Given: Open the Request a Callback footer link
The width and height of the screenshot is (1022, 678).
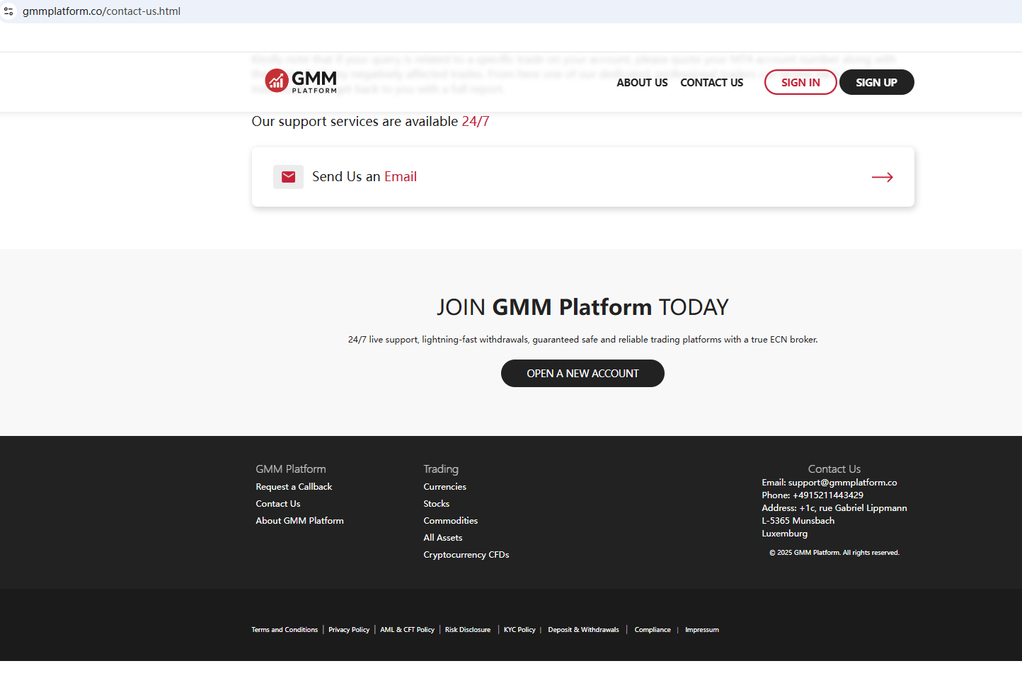Looking at the screenshot, I should point(294,487).
